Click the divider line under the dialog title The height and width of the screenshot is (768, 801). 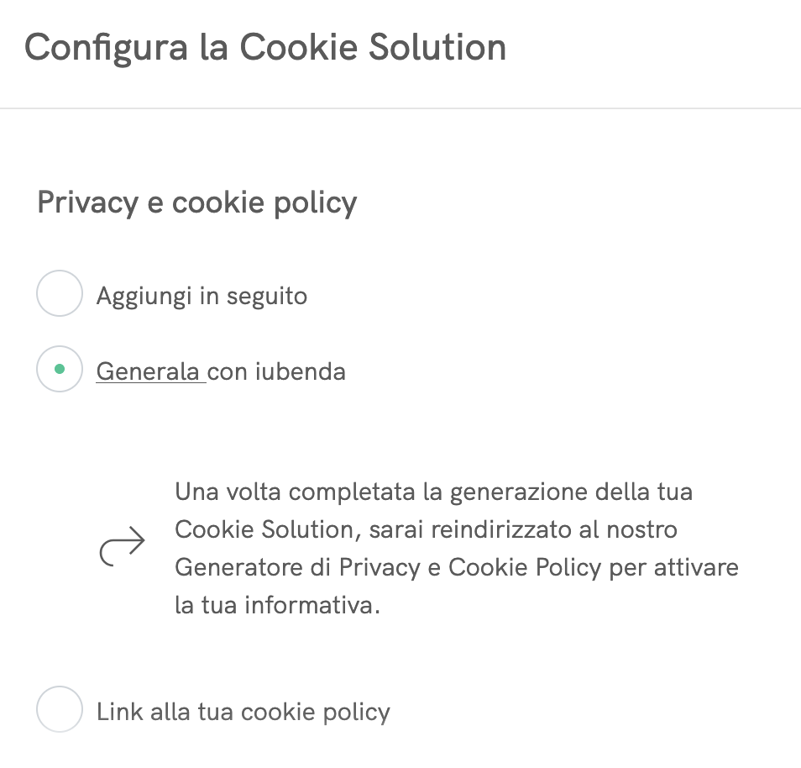[x=400, y=107]
